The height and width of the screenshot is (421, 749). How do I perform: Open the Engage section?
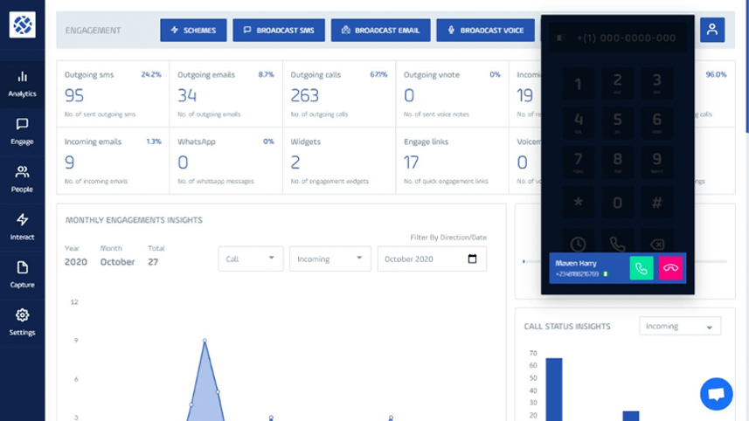click(x=23, y=132)
